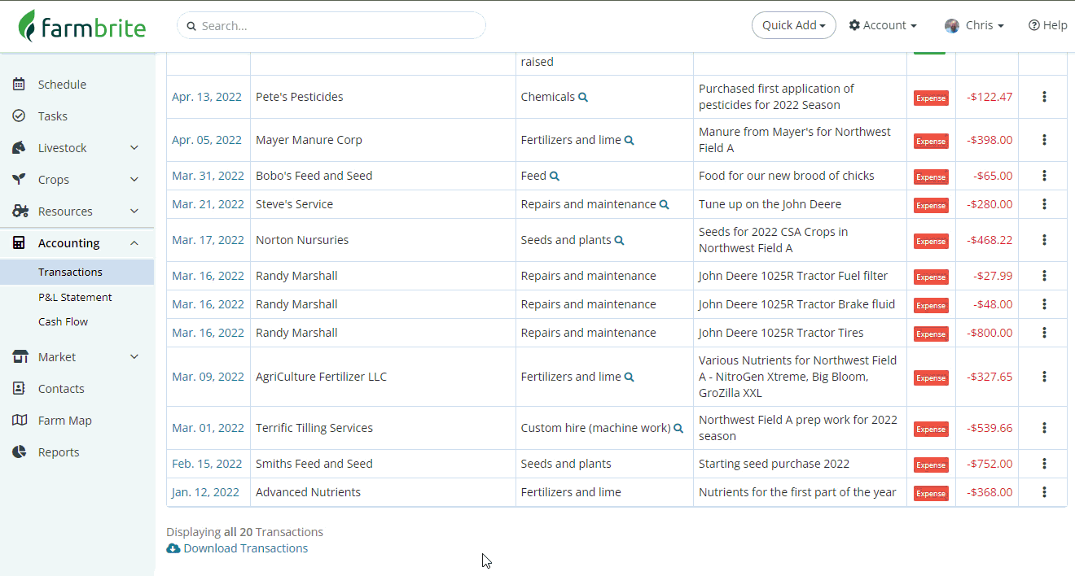Click the magnifier next to Norton Nursuries Seeds and plants
The image size is (1075, 576).
pos(619,240)
